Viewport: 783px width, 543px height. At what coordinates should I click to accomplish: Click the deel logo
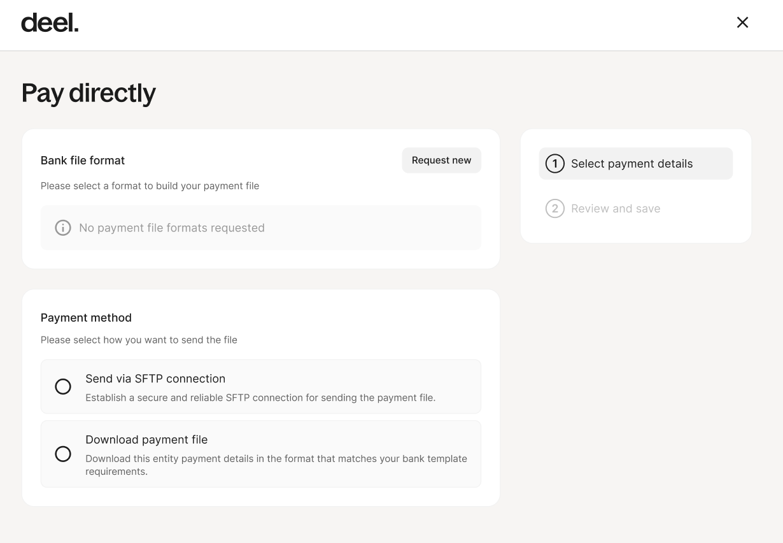50,23
